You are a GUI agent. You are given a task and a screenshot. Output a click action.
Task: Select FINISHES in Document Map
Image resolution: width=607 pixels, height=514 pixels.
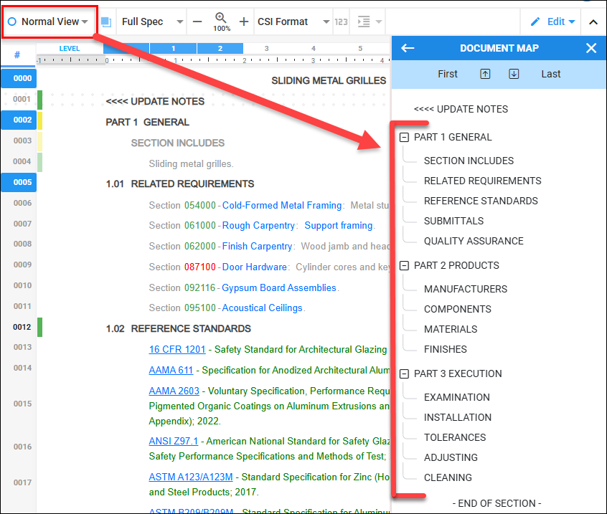click(445, 349)
